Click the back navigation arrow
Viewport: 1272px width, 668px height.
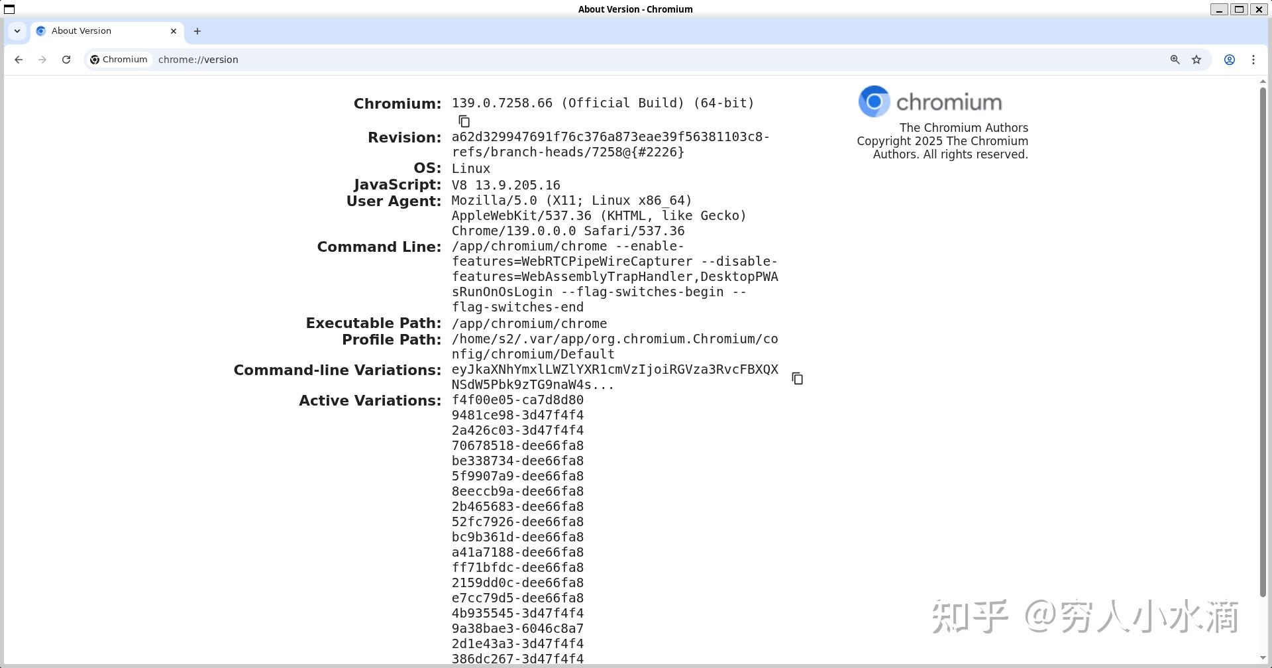point(18,60)
